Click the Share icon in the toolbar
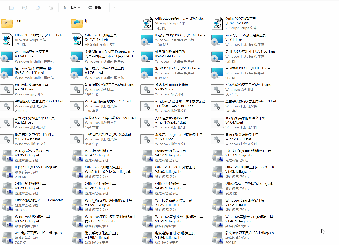The image size is (339, 245). [x=38, y=8]
